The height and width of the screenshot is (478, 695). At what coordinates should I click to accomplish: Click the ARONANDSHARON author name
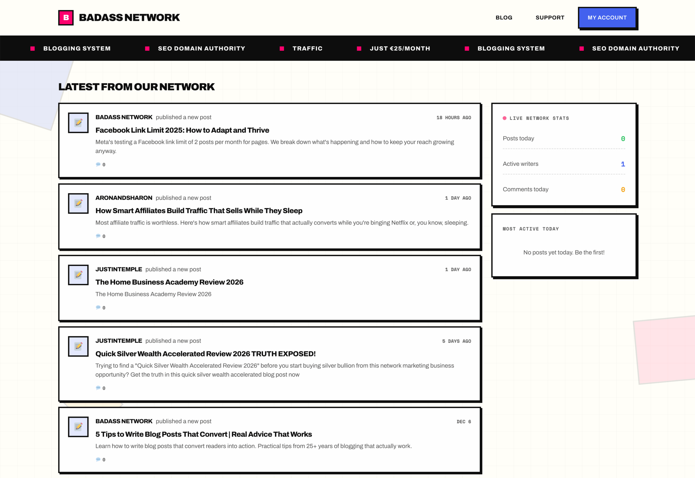click(x=124, y=198)
